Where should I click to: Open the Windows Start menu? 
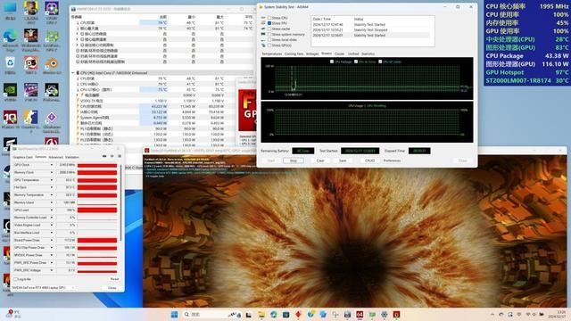pos(175,315)
